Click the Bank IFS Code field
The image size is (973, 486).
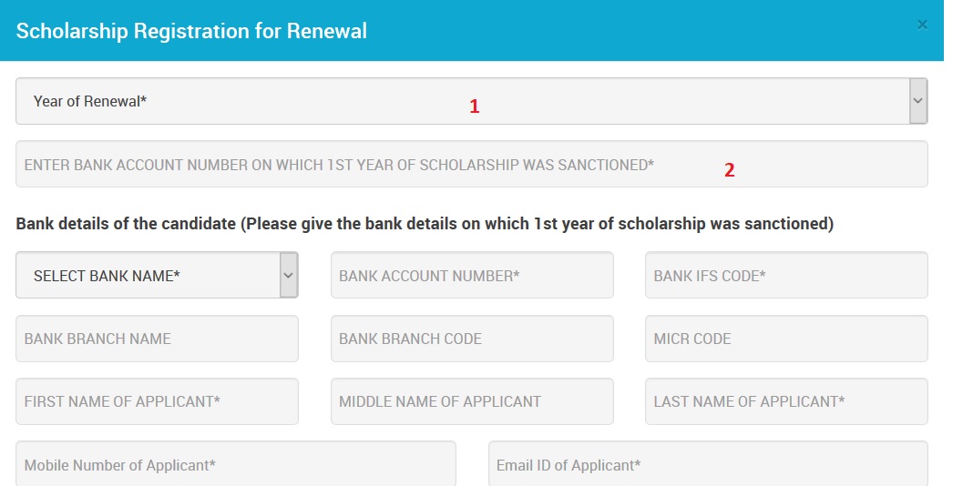pos(786,275)
